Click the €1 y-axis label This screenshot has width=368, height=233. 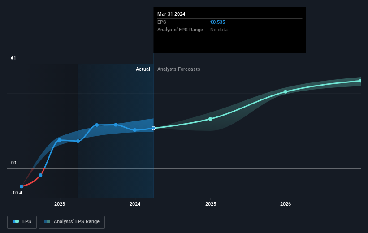click(13, 58)
